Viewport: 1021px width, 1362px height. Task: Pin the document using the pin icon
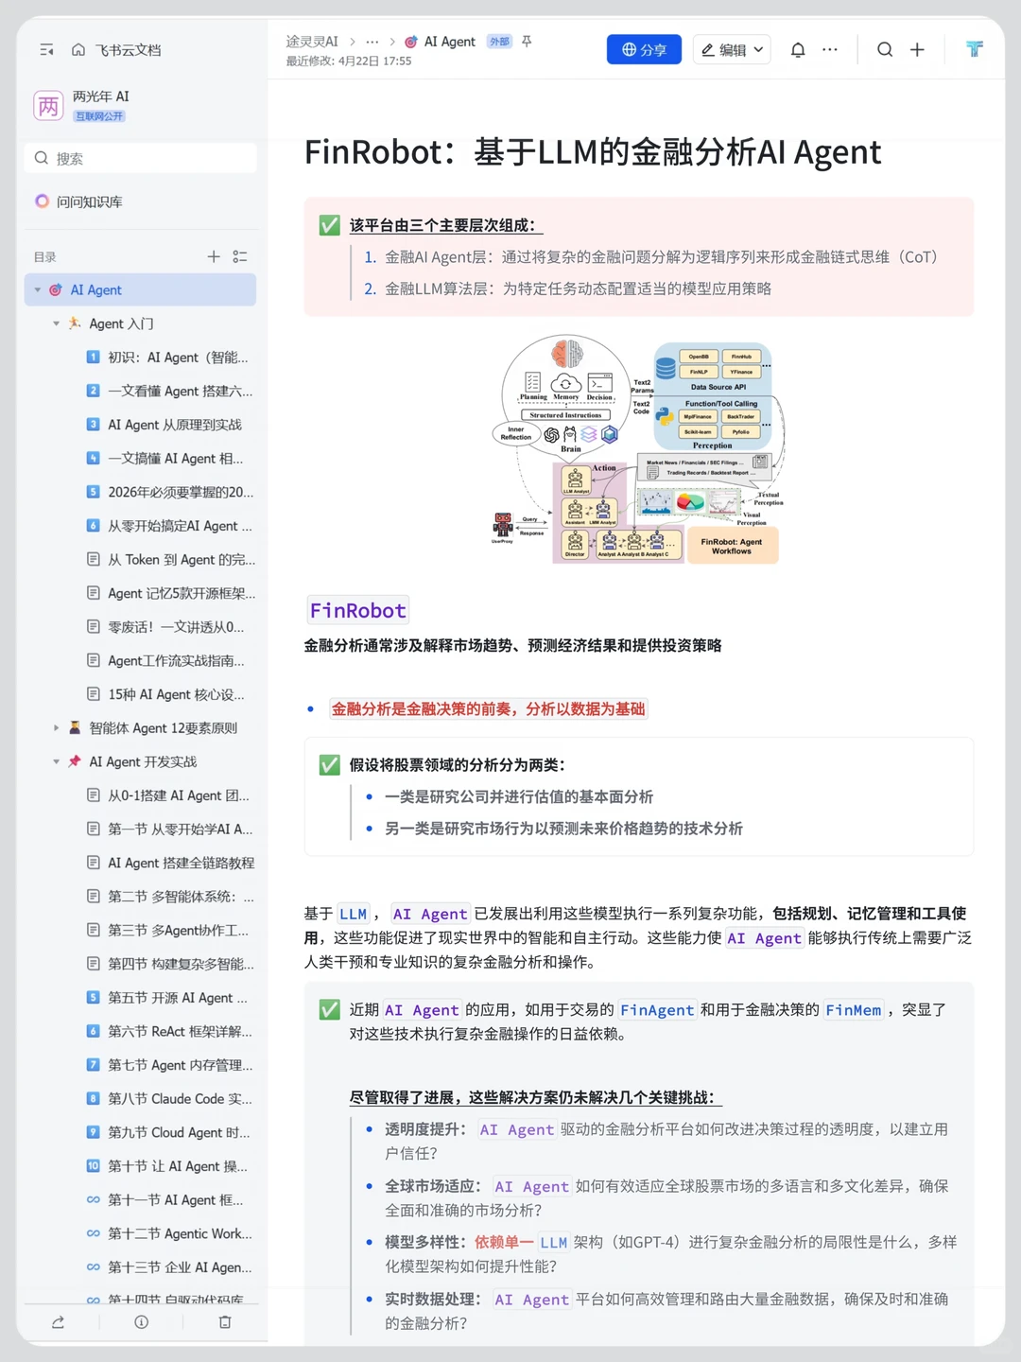click(527, 42)
